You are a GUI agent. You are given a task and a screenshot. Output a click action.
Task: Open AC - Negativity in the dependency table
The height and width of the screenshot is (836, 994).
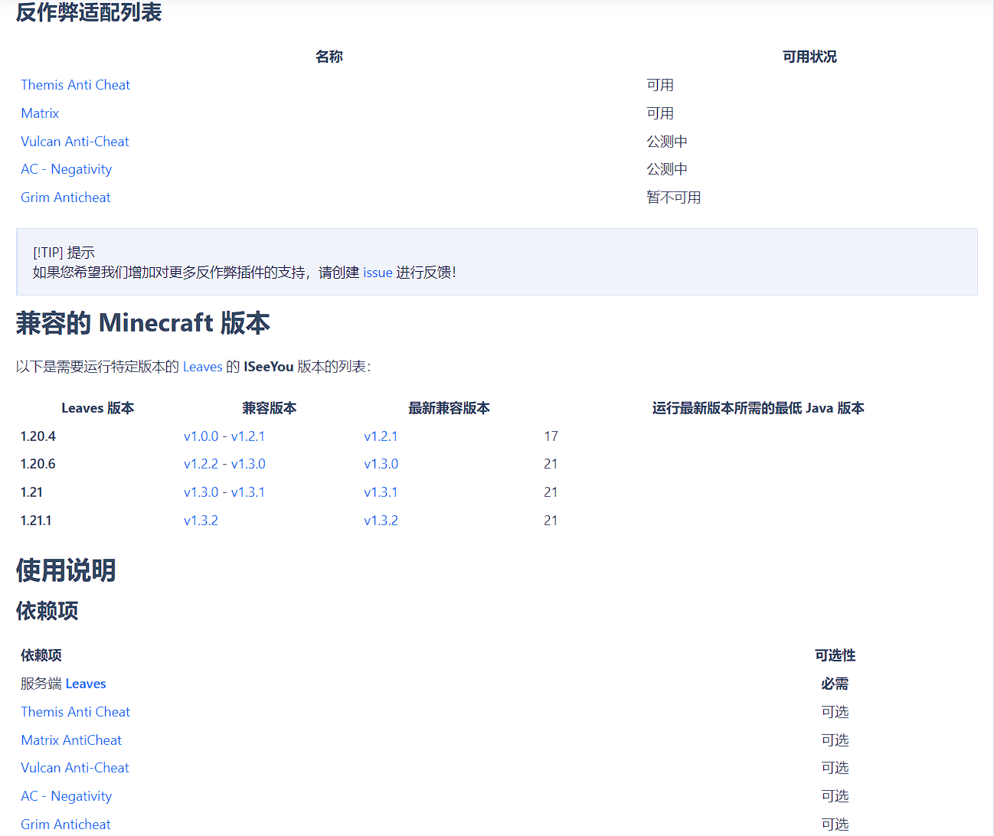66,795
